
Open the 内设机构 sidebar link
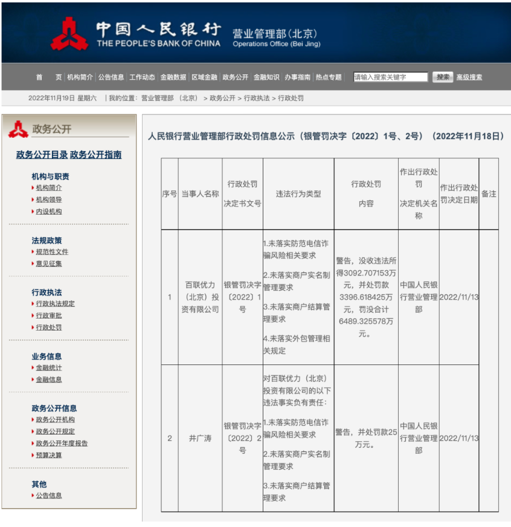coord(49,211)
